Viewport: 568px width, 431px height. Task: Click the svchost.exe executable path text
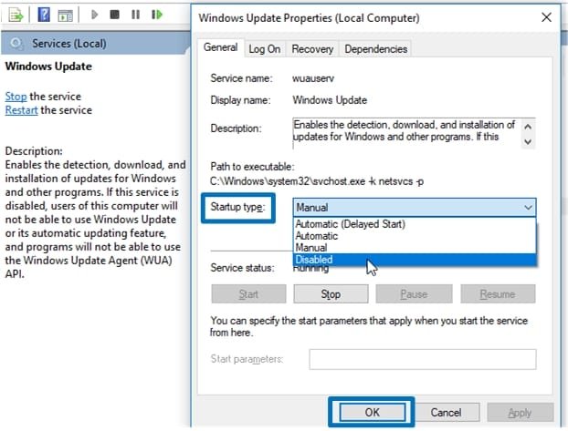(x=317, y=180)
